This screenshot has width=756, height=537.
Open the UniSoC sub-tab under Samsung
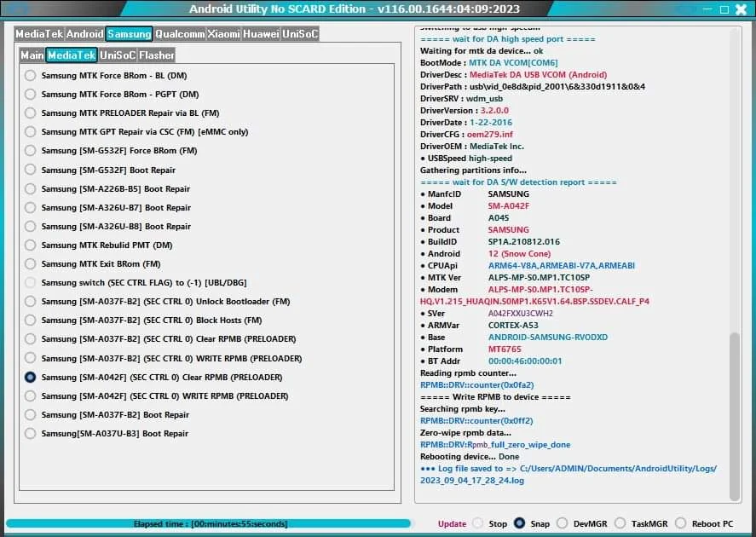[x=118, y=55]
